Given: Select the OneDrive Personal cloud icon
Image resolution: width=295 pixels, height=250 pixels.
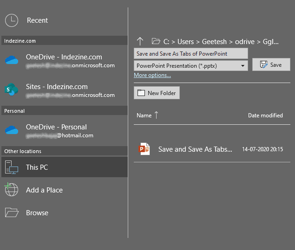Looking at the screenshot, I should (12, 130).
